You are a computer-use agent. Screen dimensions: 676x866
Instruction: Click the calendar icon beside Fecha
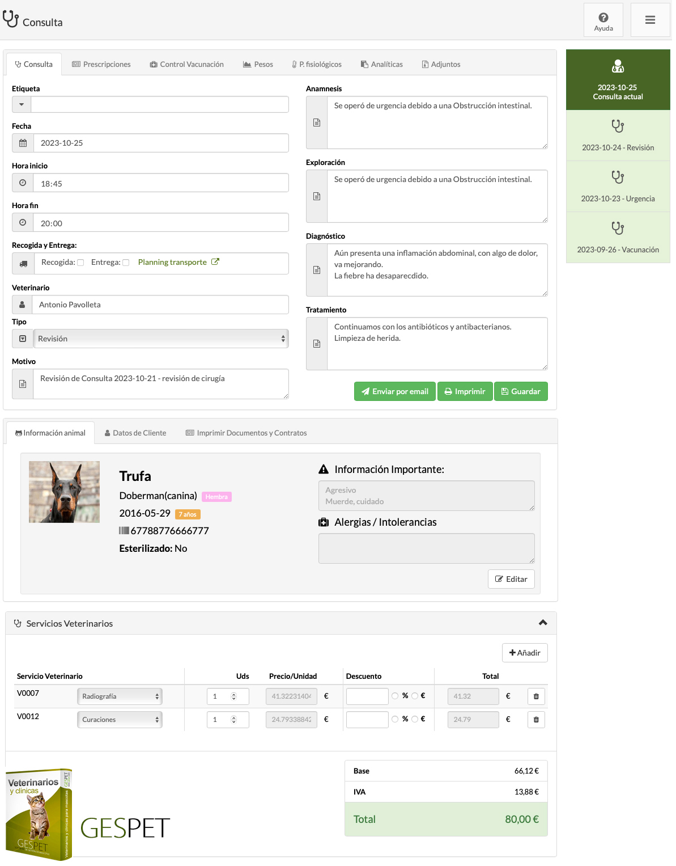tap(23, 143)
